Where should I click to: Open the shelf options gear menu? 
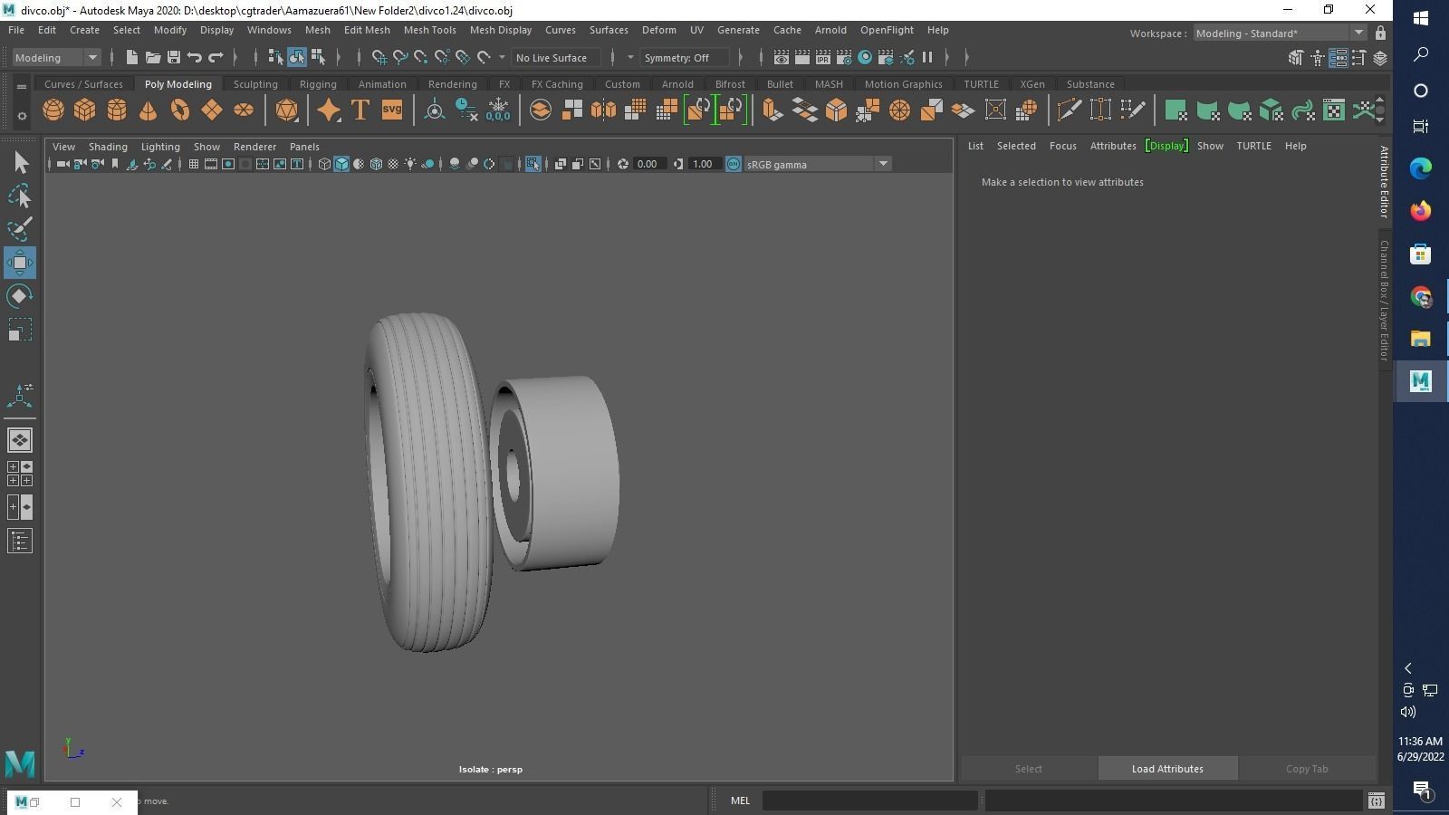(x=22, y=116)
